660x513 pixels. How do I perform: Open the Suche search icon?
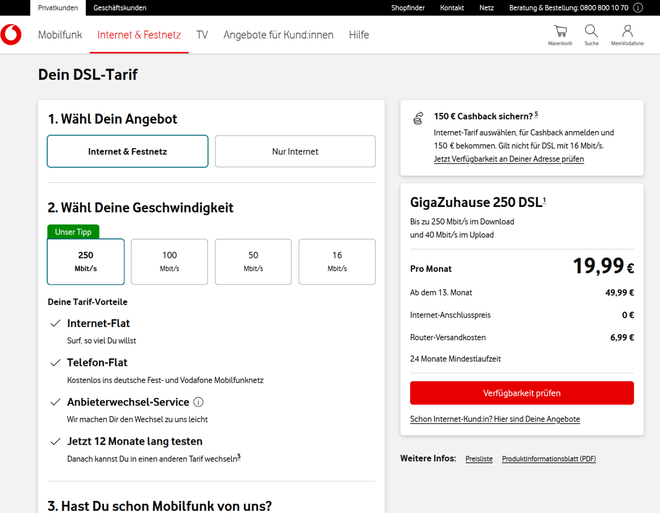pyautogui.click(x=591, y=35)
